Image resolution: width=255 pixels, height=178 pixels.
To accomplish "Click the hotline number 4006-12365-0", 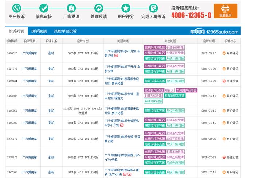I will point(191,15).
